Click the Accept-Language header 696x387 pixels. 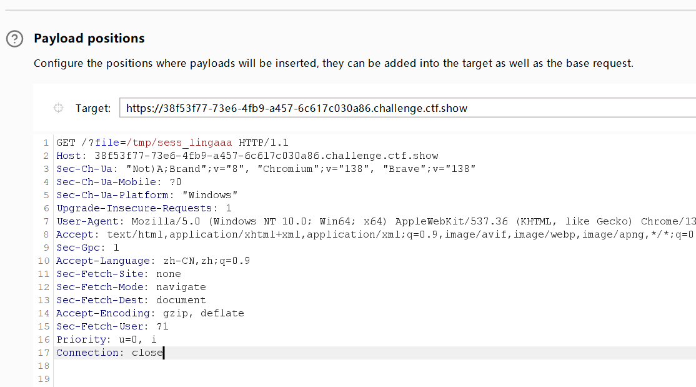coord(153,261)
